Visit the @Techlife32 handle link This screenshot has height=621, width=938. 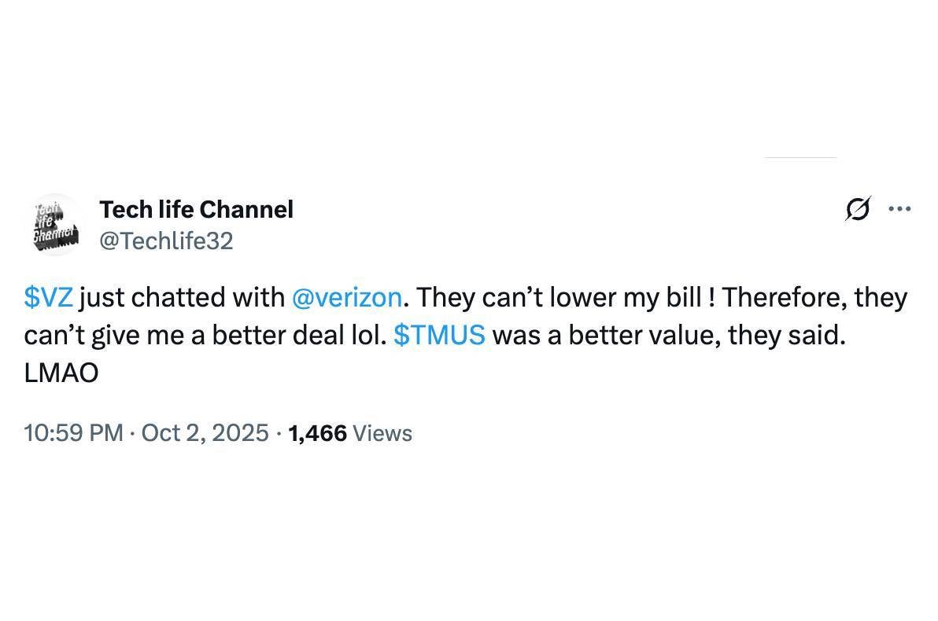click(166, 241)
